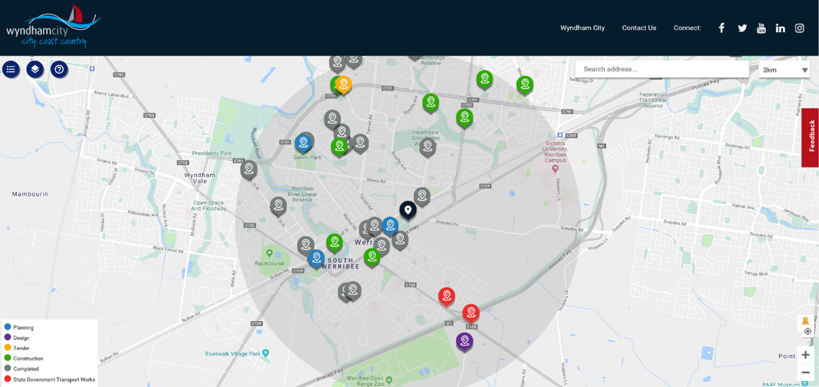Zoom out with the minus button
This screenshot has height=387, width=819.
(806, 372)
